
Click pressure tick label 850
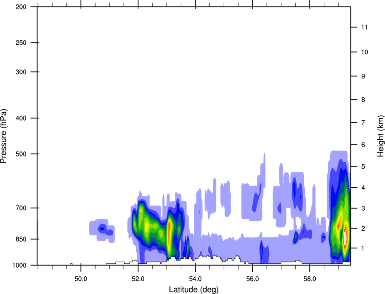click(x=21, y=239)
